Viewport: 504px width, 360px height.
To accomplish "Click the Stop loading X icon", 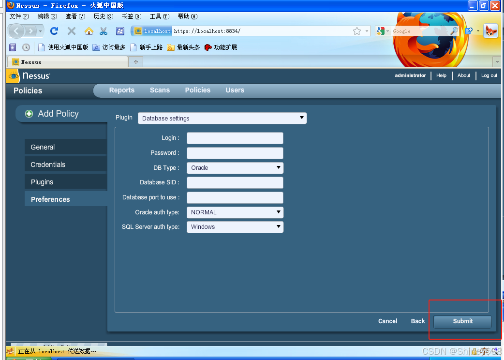I will [72, 31].
